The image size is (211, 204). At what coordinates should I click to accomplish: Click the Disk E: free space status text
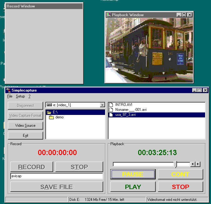pyautogui.click(x=97, y=200)
